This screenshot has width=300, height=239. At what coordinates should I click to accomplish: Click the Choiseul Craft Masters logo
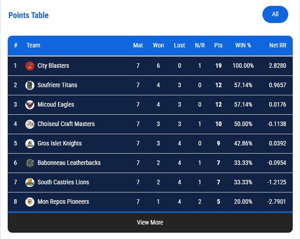(30, 124)
